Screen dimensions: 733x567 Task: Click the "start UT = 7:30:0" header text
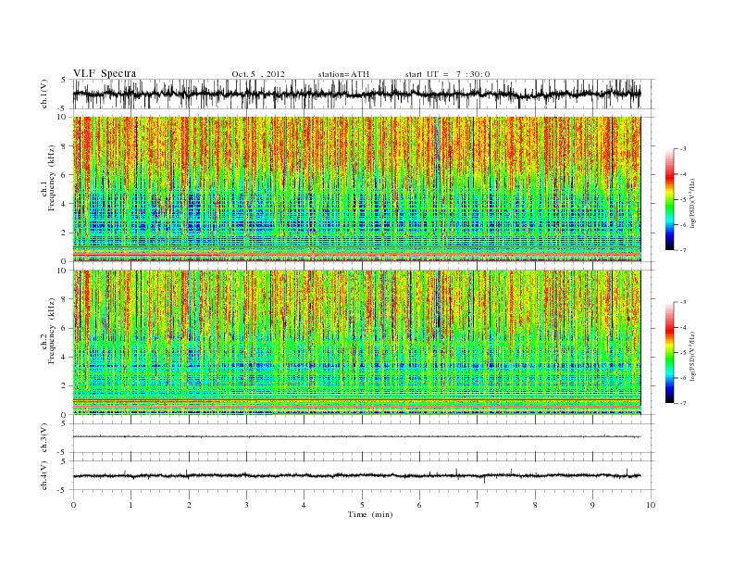[x=447, y=74]
